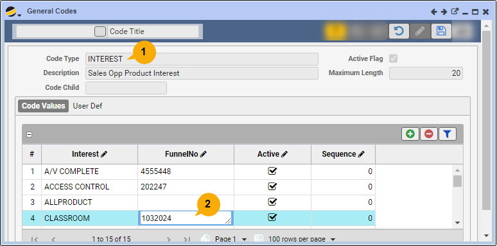Click the application logo menu icon

pyautogui.click(x=13, y=12)
